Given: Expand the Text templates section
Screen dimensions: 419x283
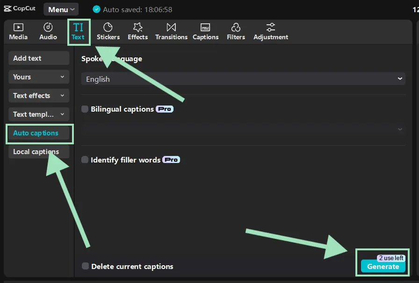Looking at the screenshot, I should tap(39, 114).
